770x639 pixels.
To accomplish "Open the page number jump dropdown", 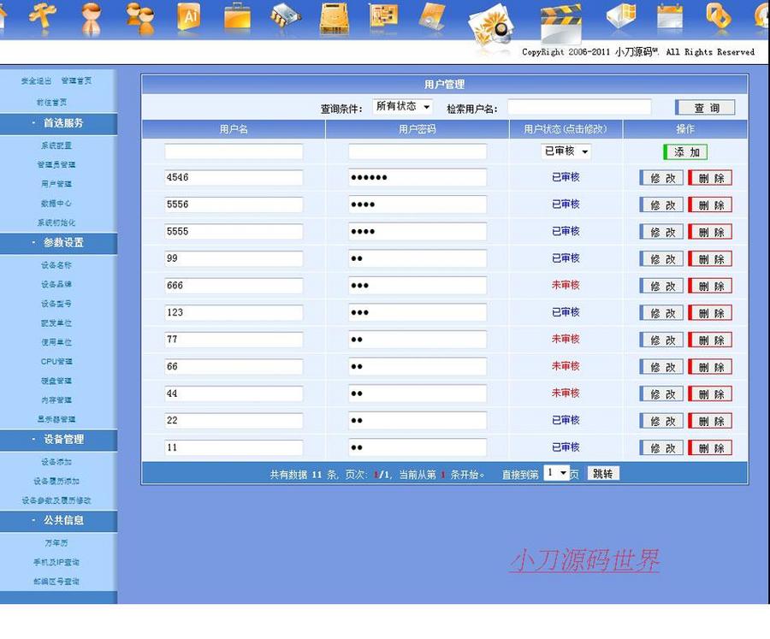I will [558, 471].
